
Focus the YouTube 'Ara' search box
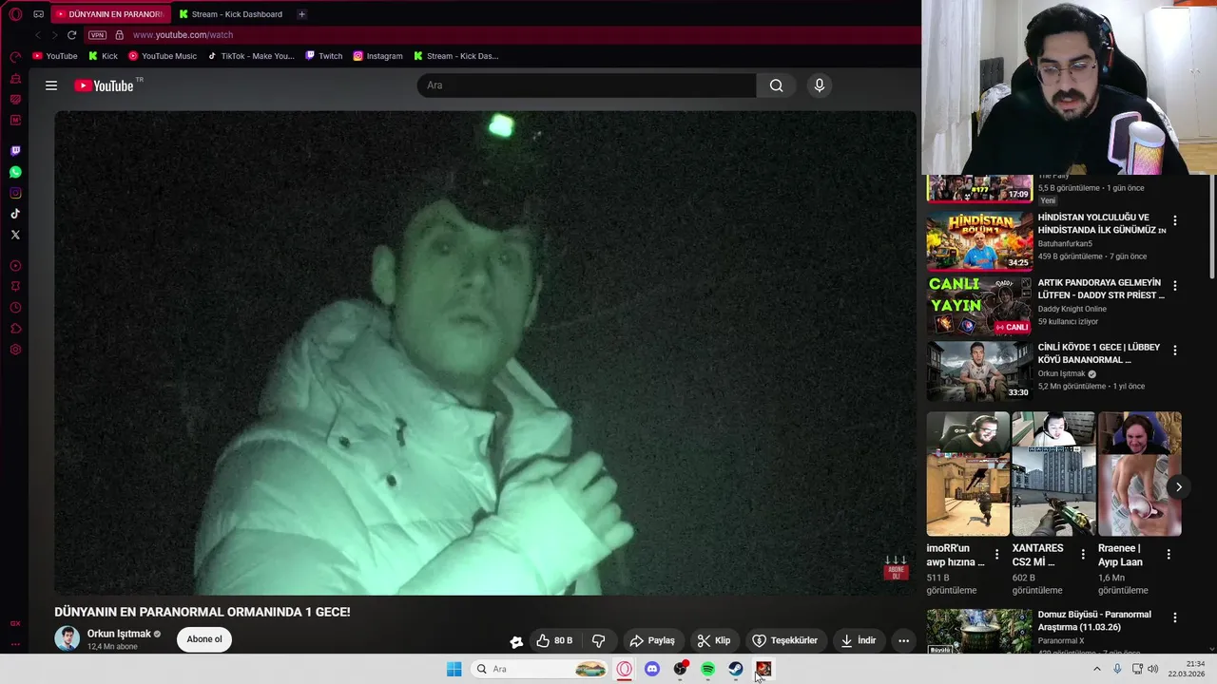pos(587,85)
